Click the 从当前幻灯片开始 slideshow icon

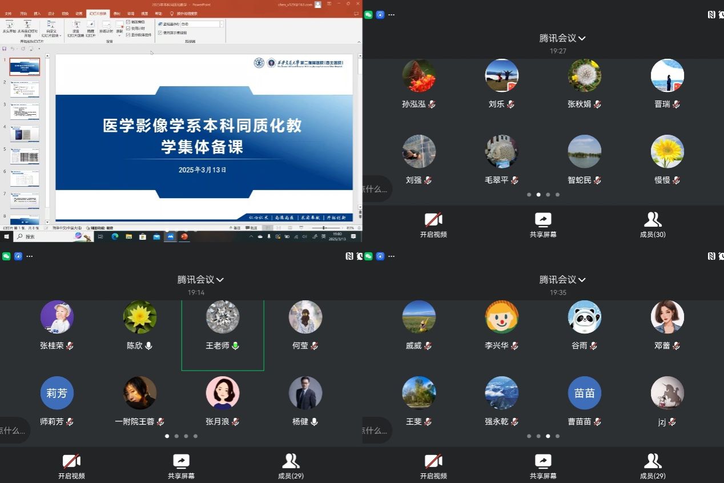click(27, 26)
